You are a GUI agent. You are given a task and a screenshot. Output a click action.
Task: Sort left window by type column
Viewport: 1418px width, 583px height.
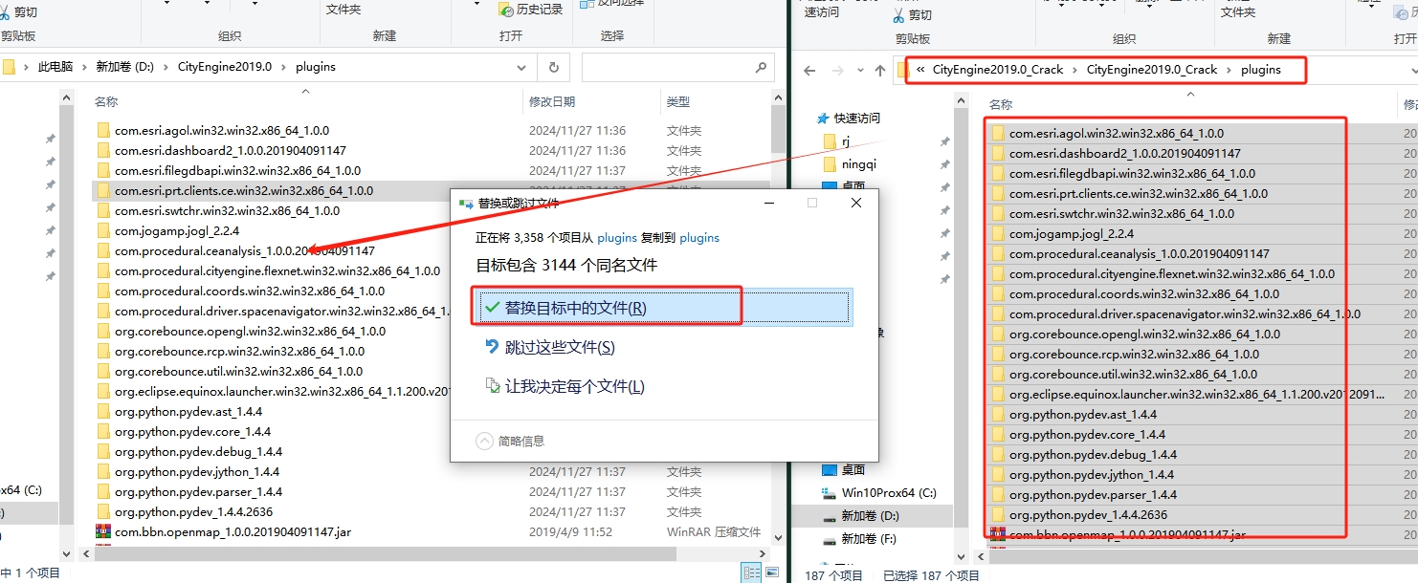678,101
